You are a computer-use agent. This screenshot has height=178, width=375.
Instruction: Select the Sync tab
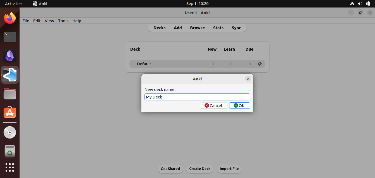[236, 28]
